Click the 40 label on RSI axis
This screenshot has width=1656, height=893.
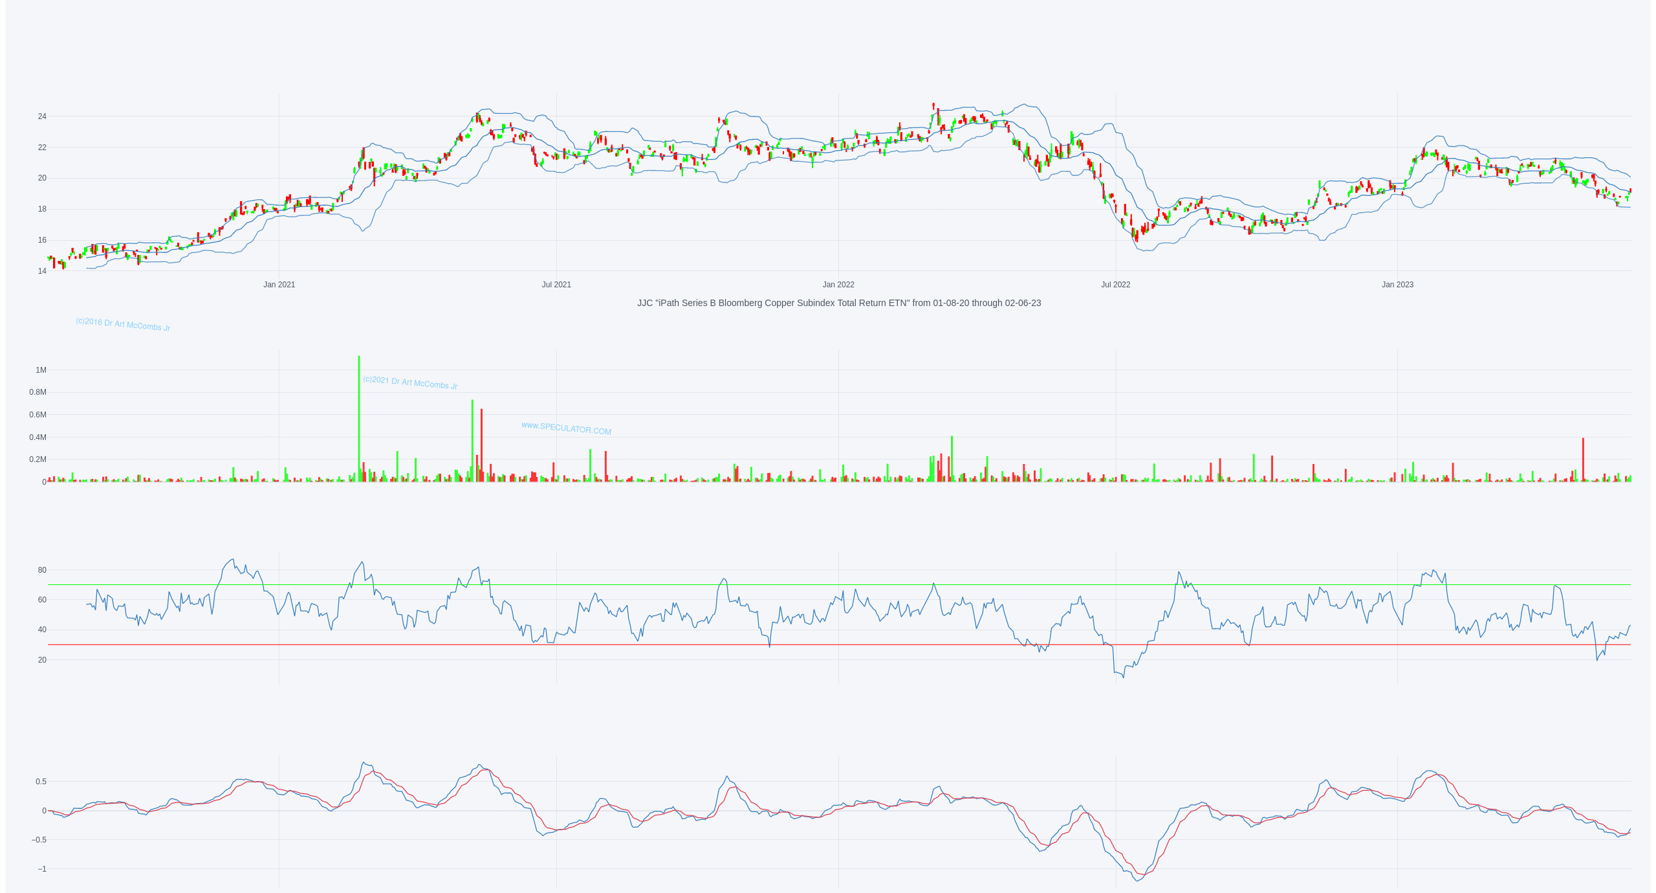(42, 630)
